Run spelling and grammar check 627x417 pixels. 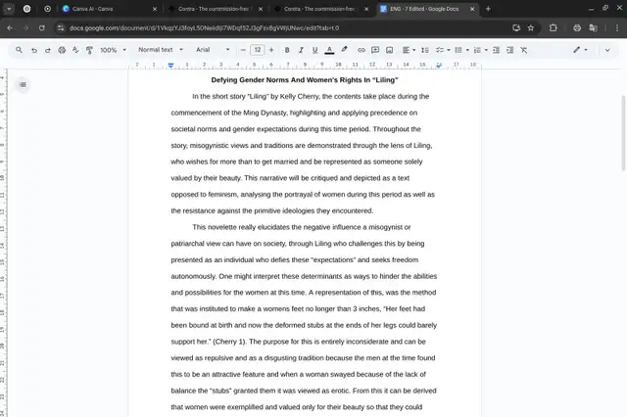[75, 50]
